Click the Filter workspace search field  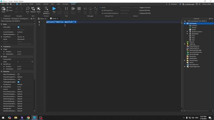coord(199,21)
